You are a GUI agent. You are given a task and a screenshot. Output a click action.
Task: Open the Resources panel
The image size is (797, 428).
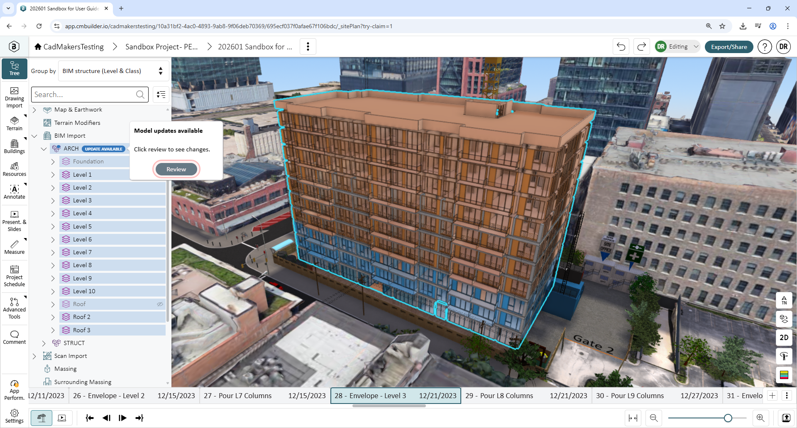point(15,169)
